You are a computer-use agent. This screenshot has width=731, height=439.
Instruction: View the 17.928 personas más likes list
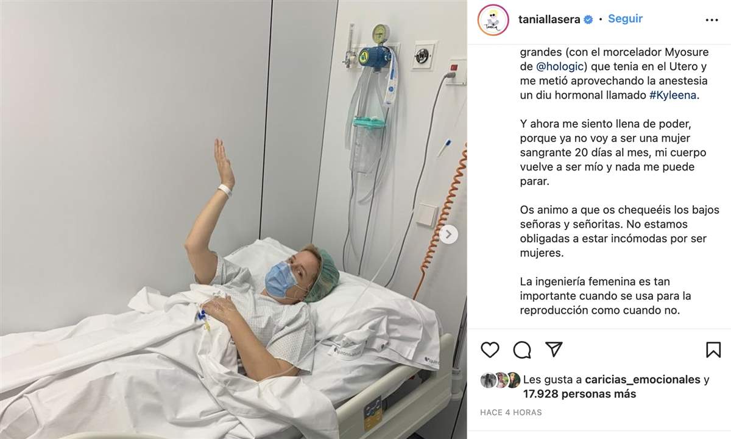tap(579, 394)
